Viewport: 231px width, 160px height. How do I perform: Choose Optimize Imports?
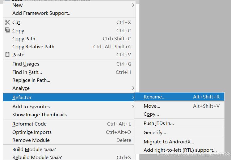(x=32, y=132)
